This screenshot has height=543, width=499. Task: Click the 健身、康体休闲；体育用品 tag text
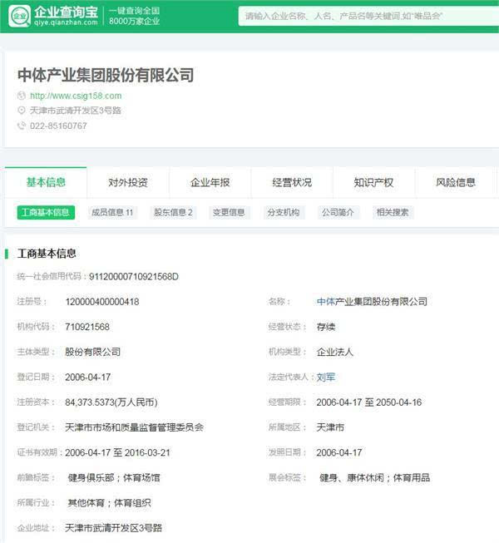(x=375, y=478)
